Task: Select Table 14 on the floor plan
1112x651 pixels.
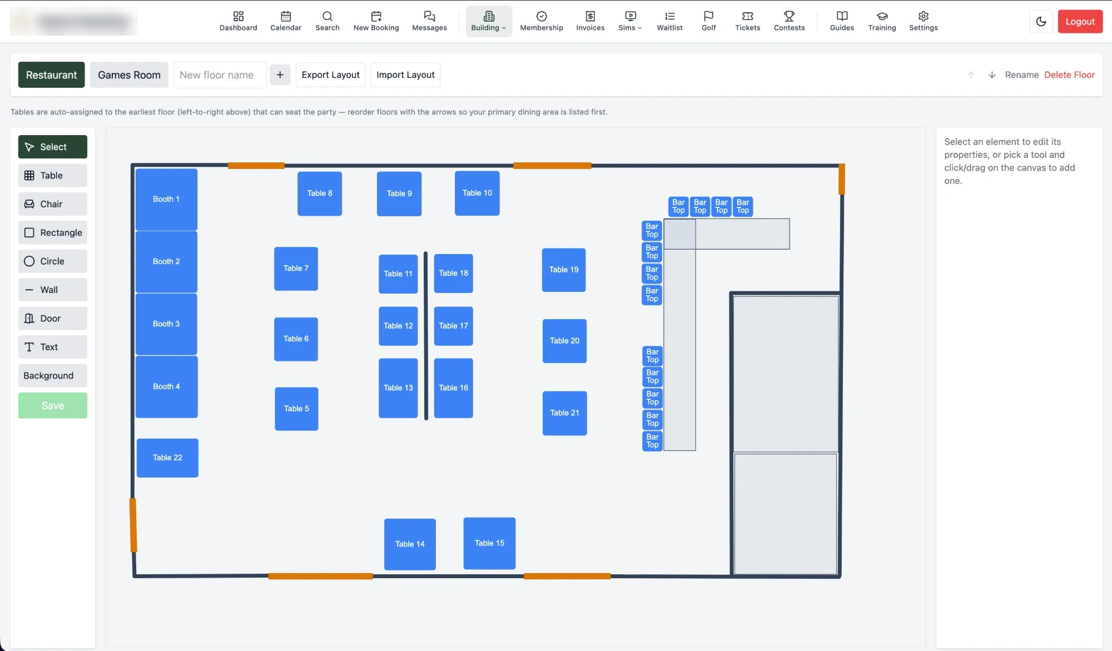Action: tap(410, 544)
